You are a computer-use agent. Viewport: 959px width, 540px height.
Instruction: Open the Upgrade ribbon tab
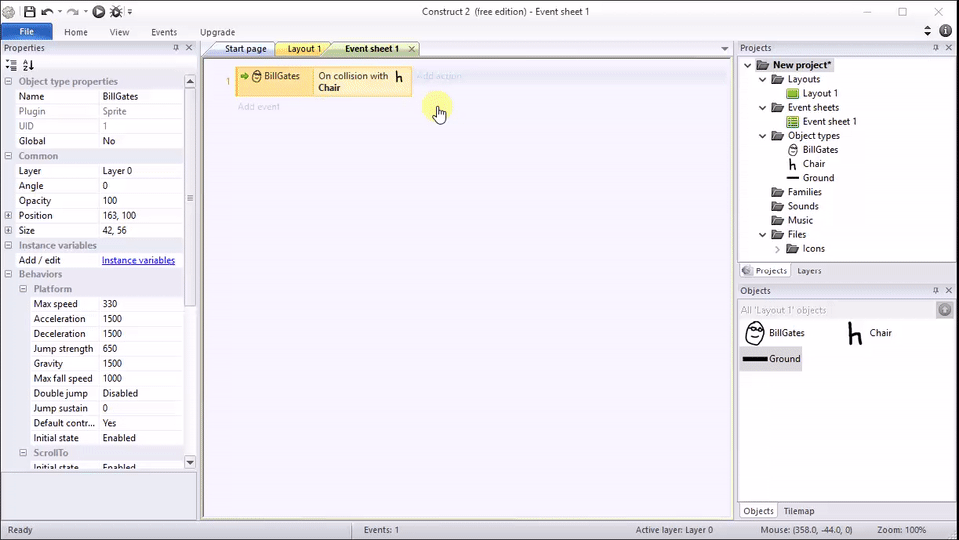(x=217, y=32)
